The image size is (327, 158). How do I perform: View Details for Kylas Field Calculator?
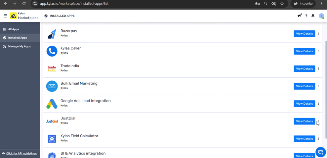[305, 139]
